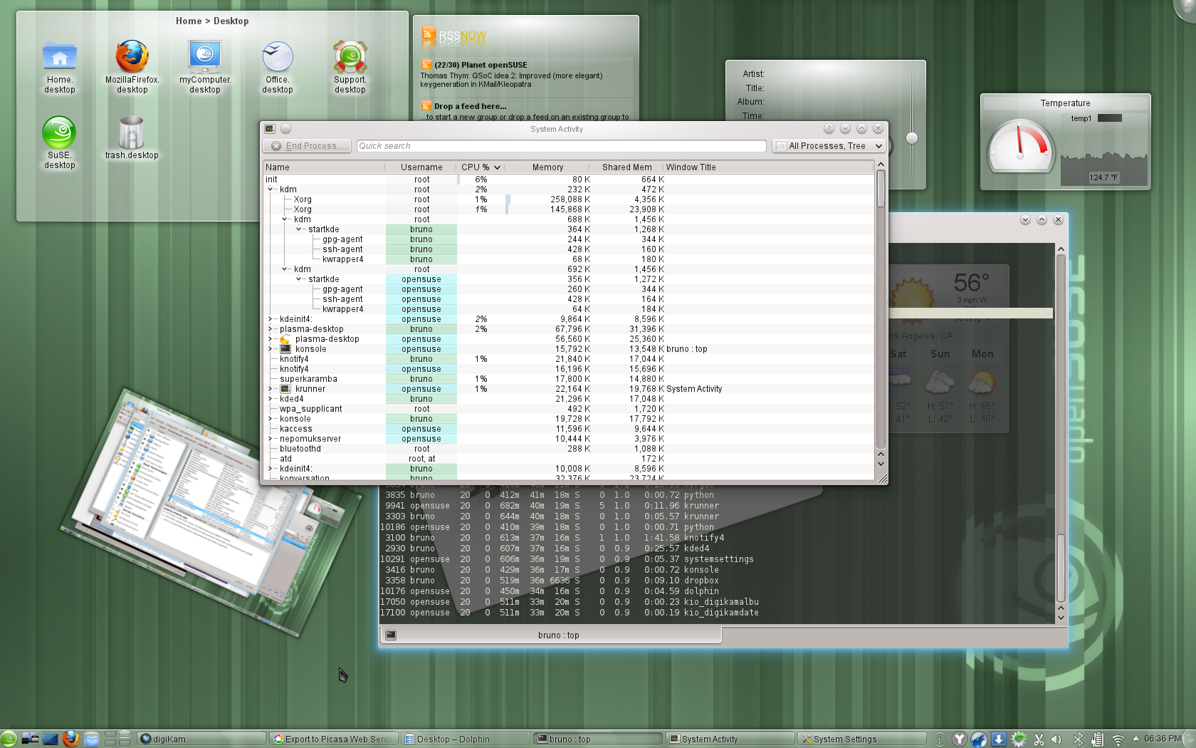
Task: Open the Firefox launcher in the panel
Action: 70,739
